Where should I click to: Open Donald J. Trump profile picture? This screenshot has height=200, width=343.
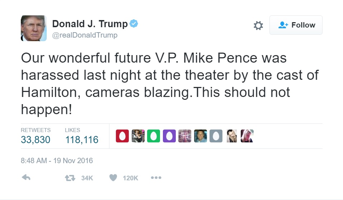(x=34, y=28)
